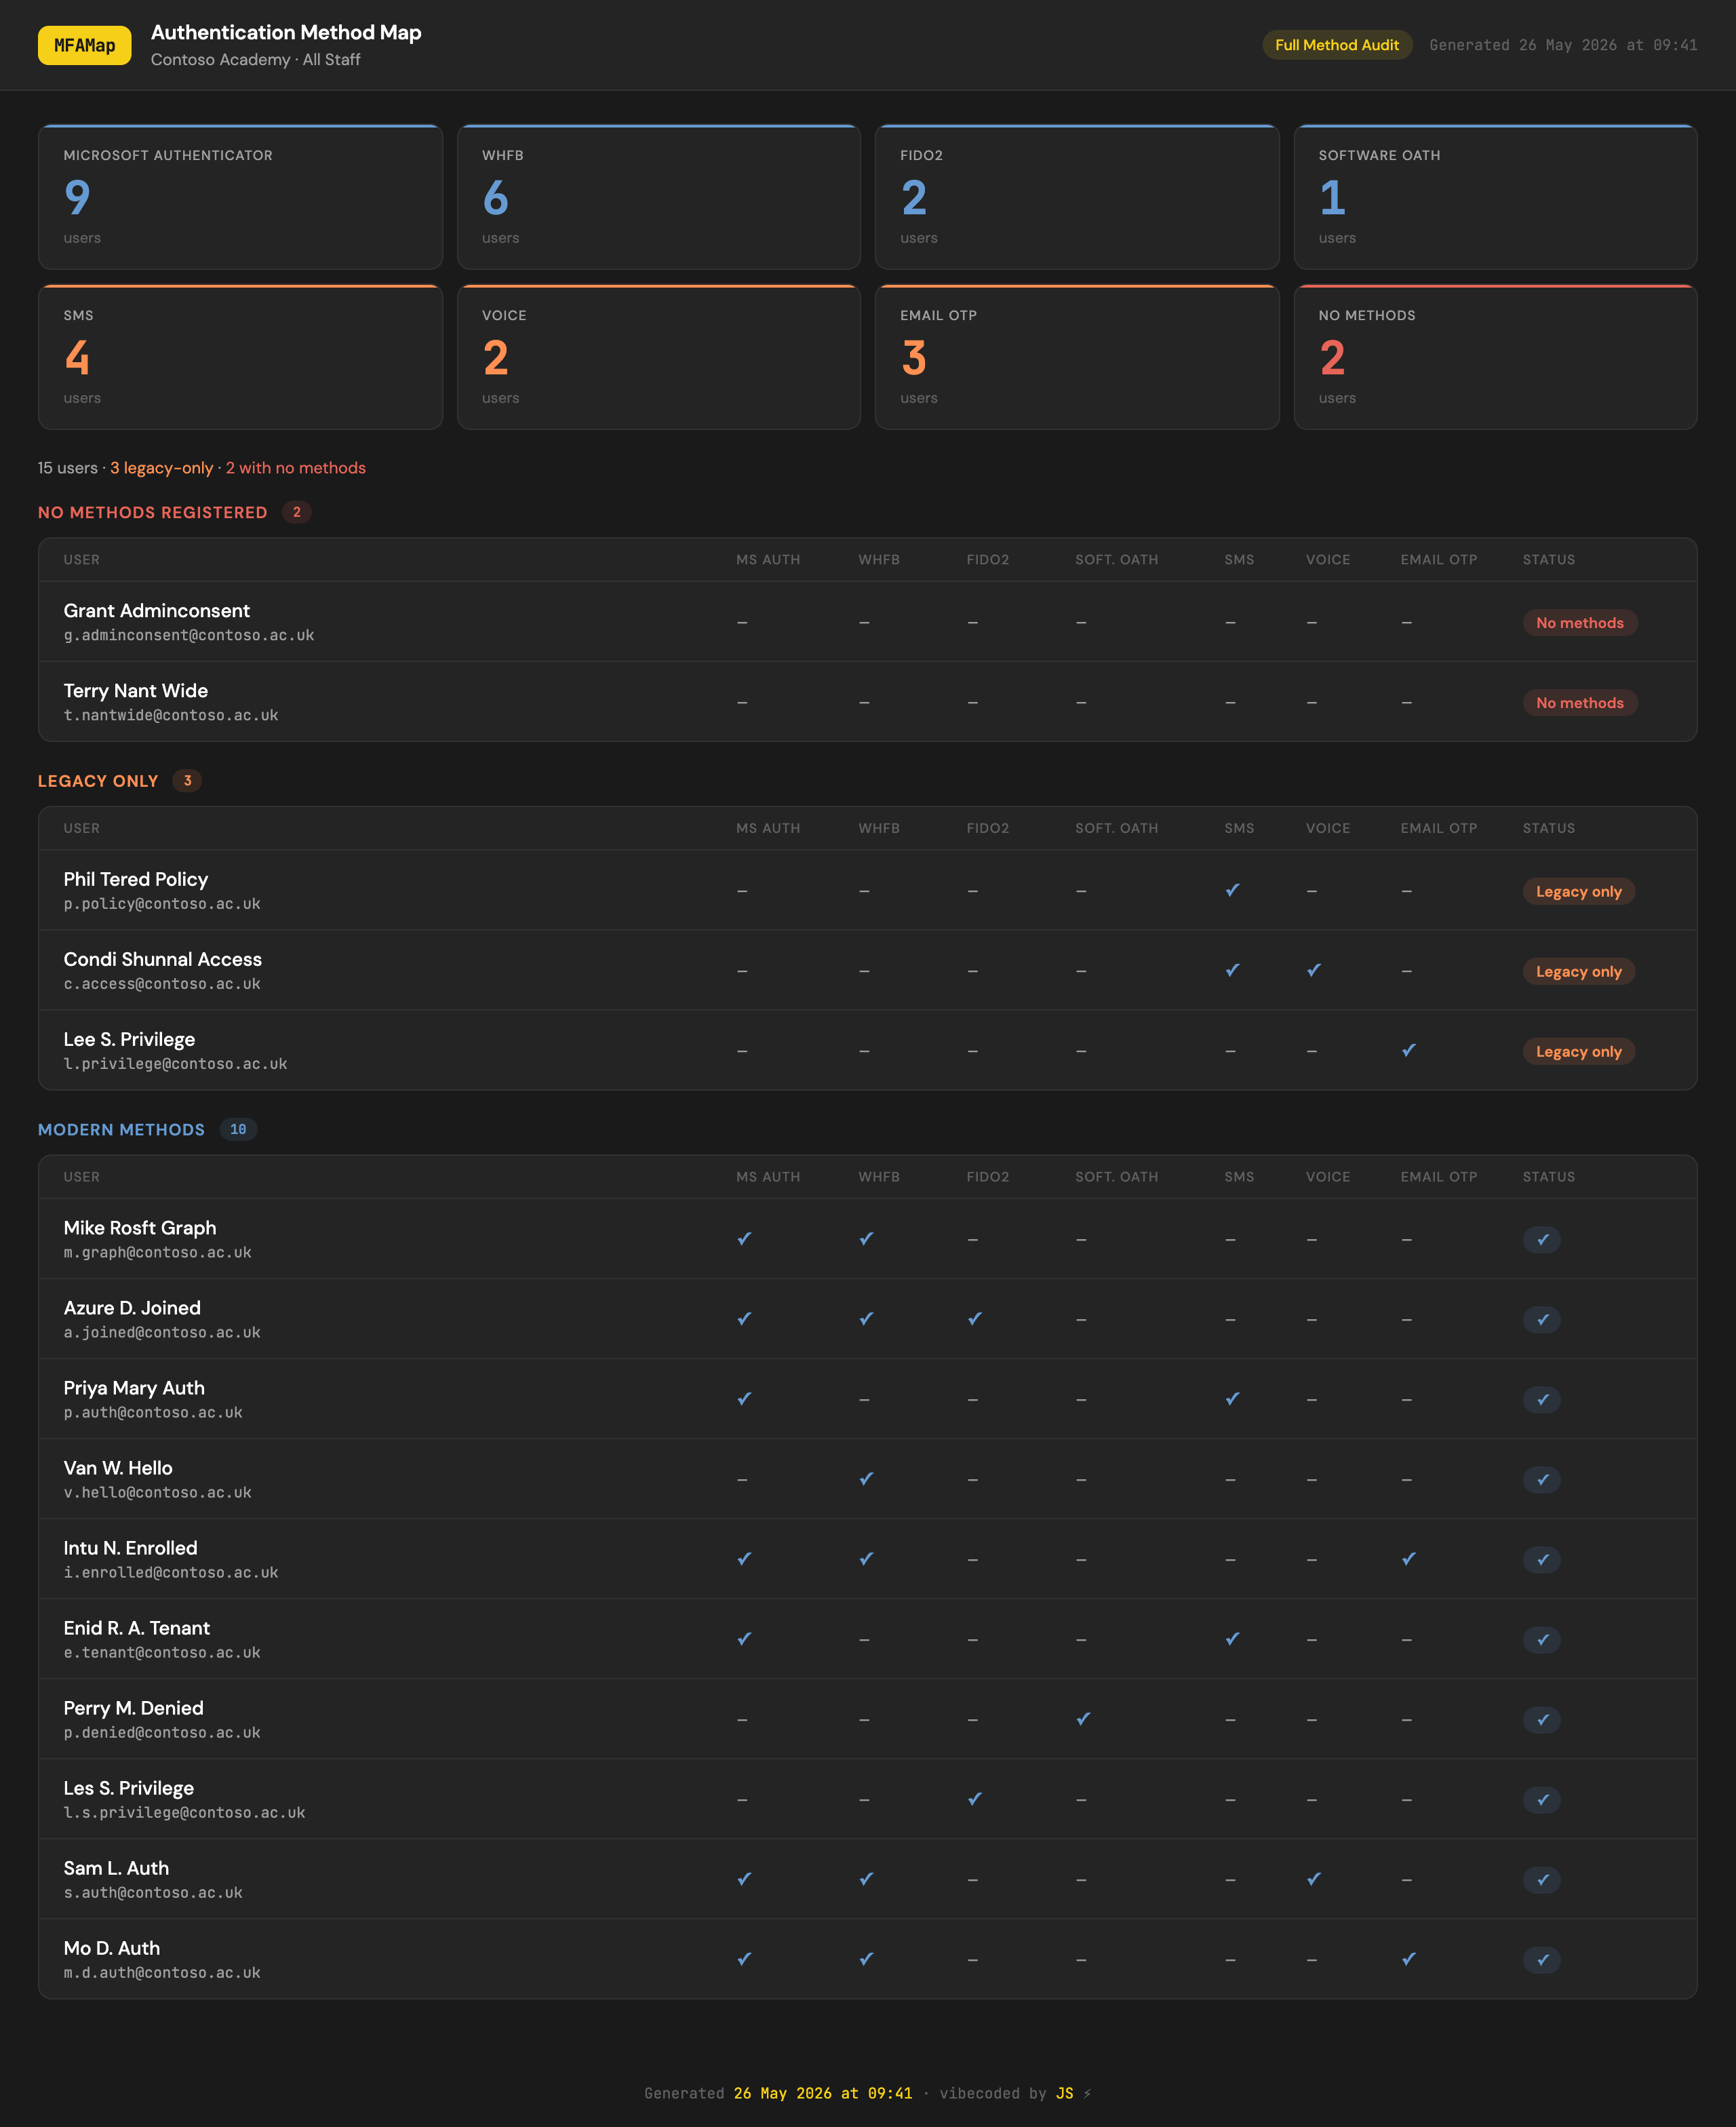Click Phil Tered Policy's SMS checkmark
This screenshot has width=1736, height=2127.
click(x=1232, y=890)
